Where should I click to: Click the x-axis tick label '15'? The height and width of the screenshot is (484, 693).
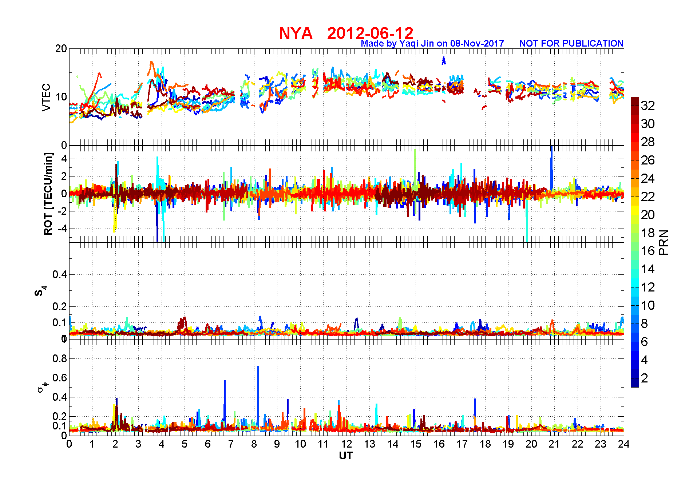[x=416, y=444]
